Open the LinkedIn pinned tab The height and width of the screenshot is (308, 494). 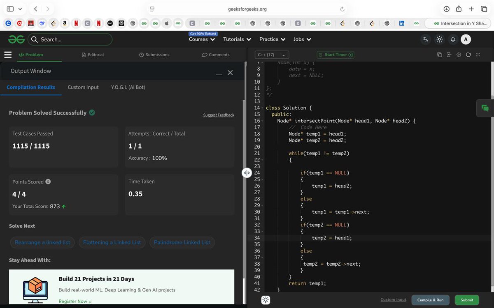(x=401, y=23)
